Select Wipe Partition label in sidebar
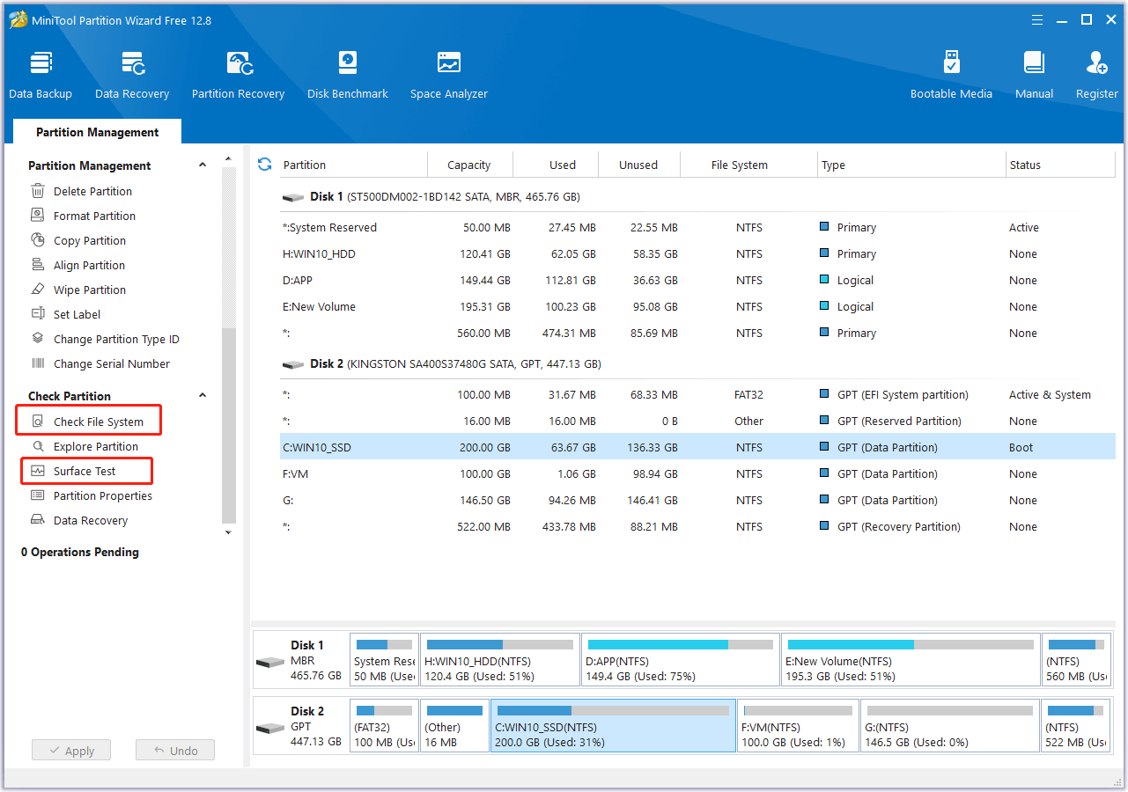This screenshot has width=1128, height=792. click(x=90, y=290)
